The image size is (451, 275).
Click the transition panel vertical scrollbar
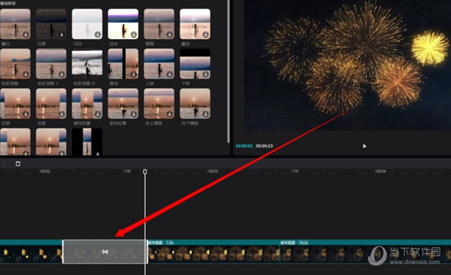pos(229,71)
